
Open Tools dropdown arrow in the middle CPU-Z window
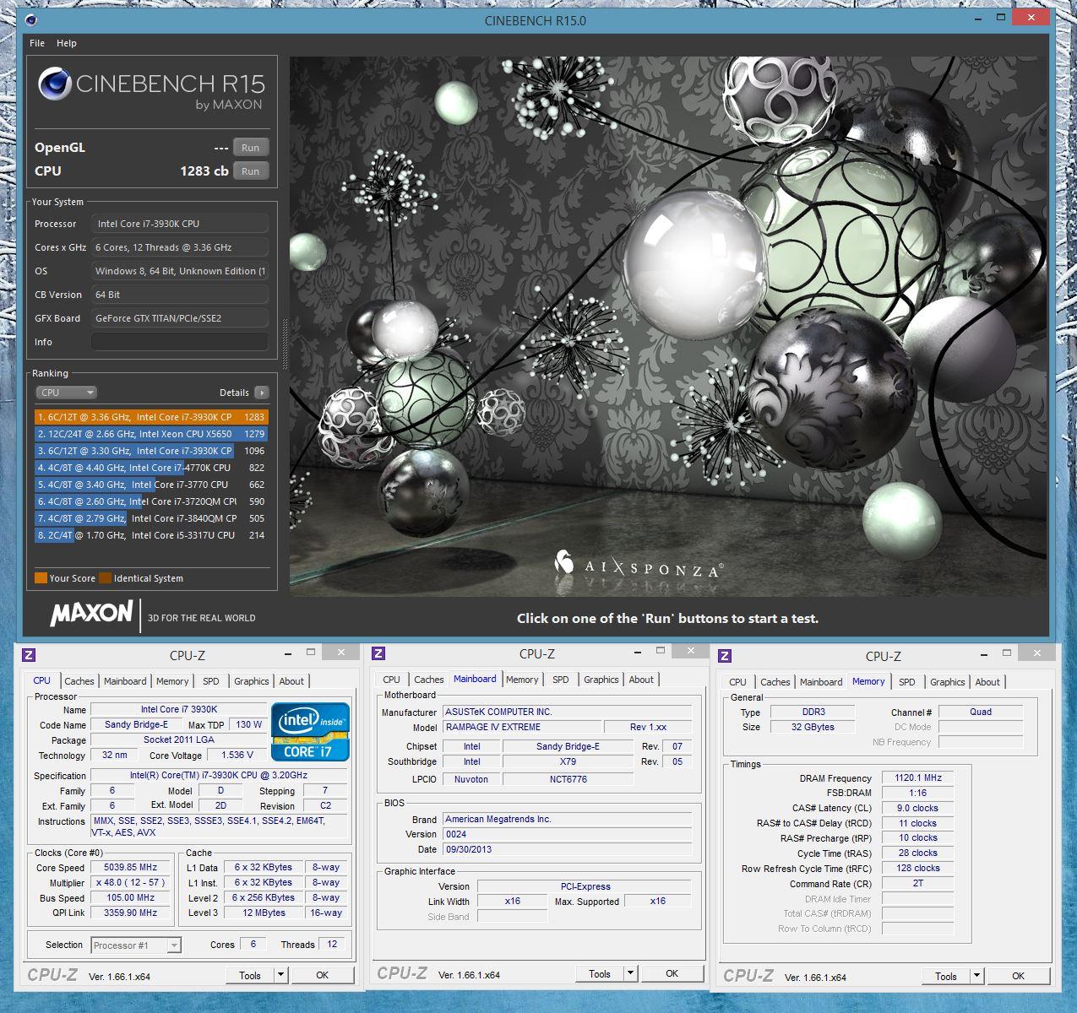point(630,973)
